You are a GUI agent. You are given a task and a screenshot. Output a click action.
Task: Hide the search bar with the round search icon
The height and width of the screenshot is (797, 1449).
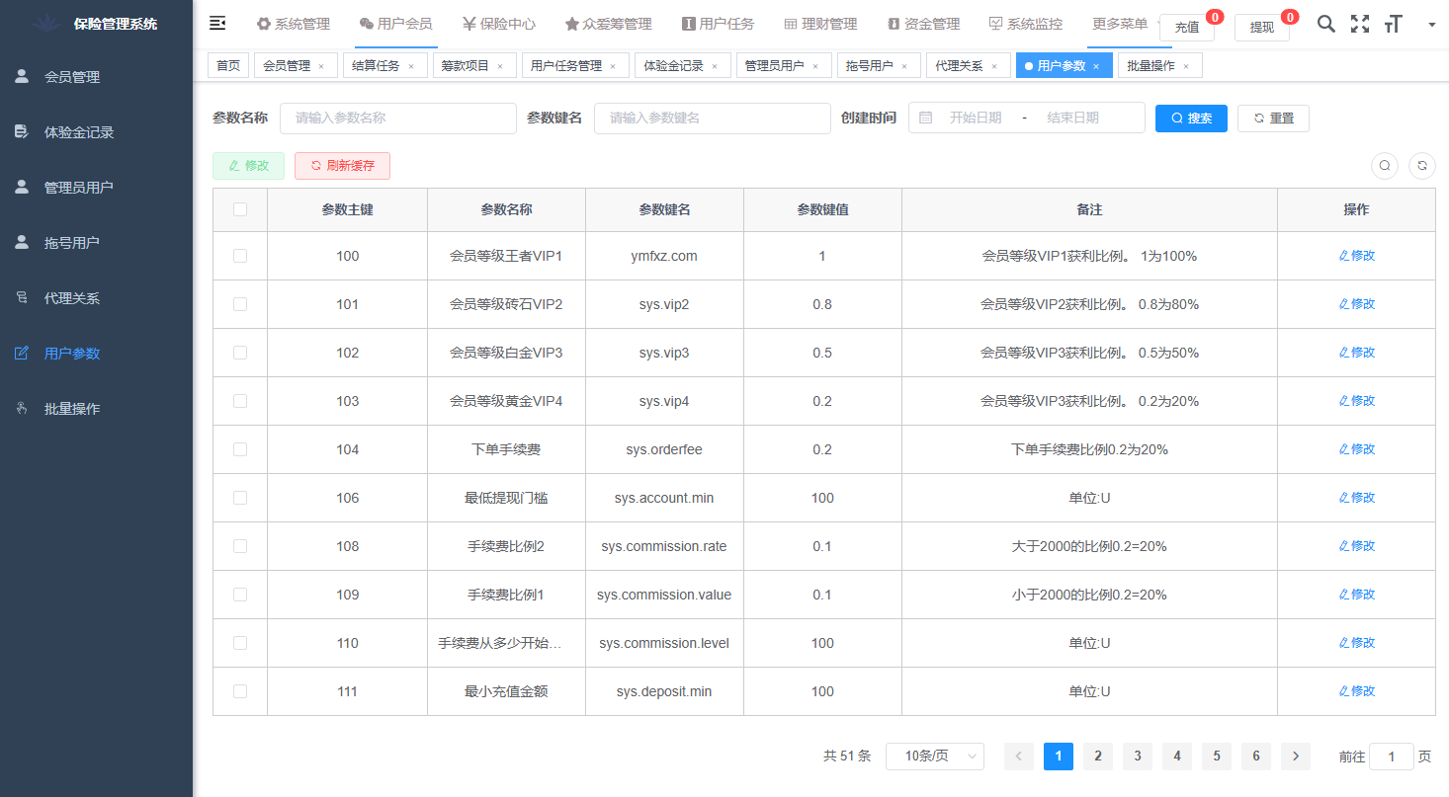(1385, 165)
